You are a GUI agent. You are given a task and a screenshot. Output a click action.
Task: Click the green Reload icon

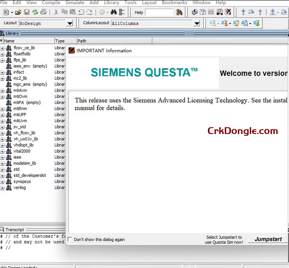point(35,12)
